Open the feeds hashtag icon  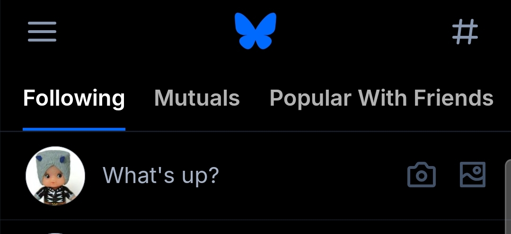tap(465, 32)
